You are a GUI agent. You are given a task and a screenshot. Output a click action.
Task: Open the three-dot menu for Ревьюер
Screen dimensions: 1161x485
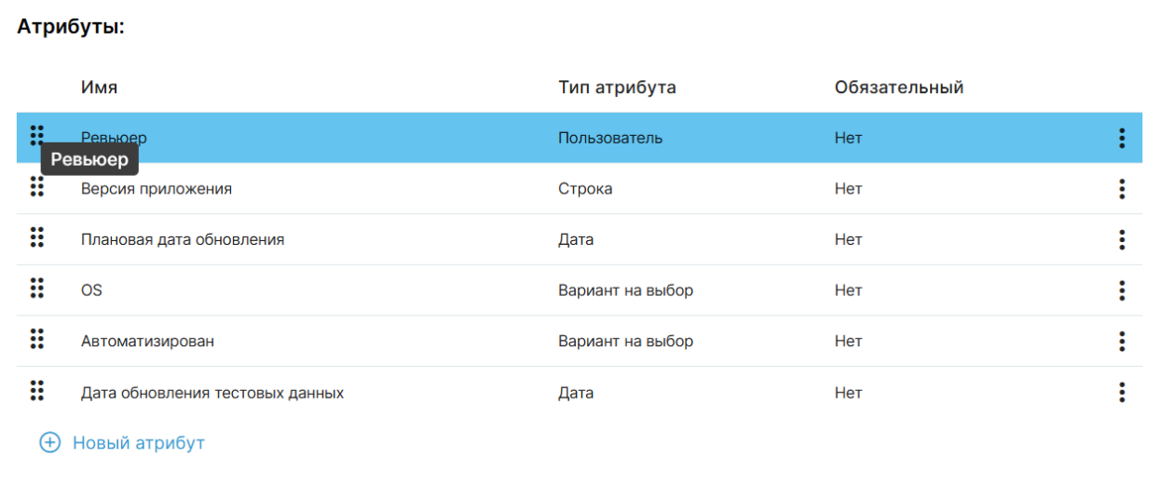click(1122, 139)
